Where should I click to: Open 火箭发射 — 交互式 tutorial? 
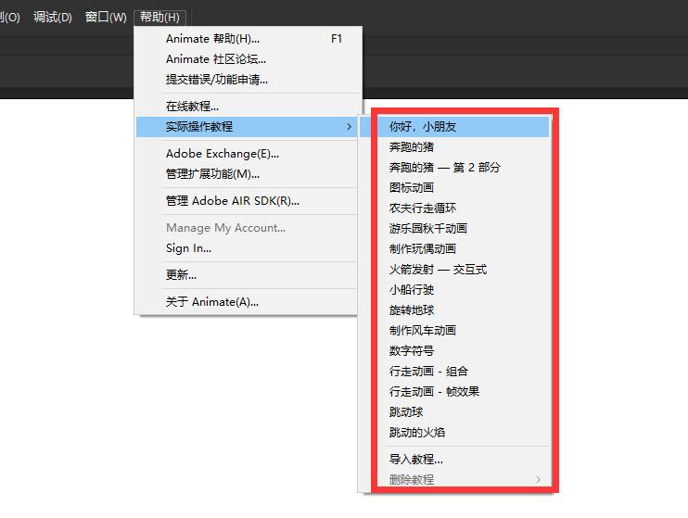click(x=454, y=270)
